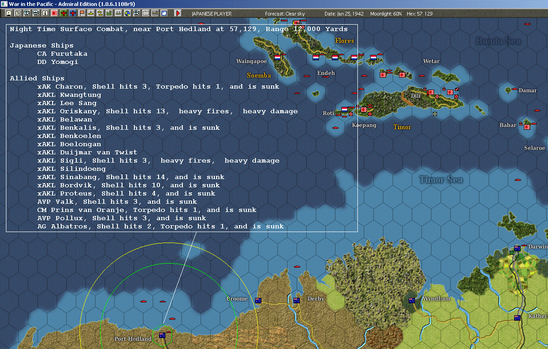Screen dimensions: 548x349
Task: Click the 'Endeh' map label
Action: point(326,73)
